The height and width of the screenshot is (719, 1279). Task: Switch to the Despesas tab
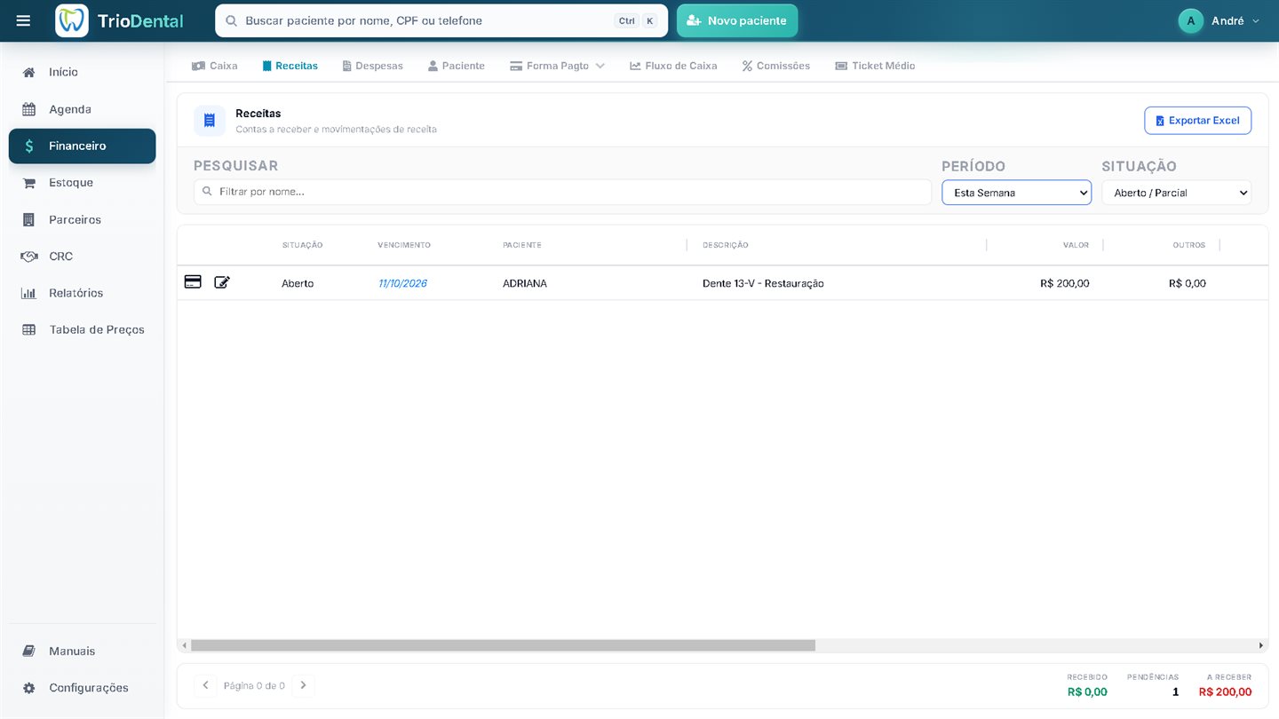tap(372, 66)
